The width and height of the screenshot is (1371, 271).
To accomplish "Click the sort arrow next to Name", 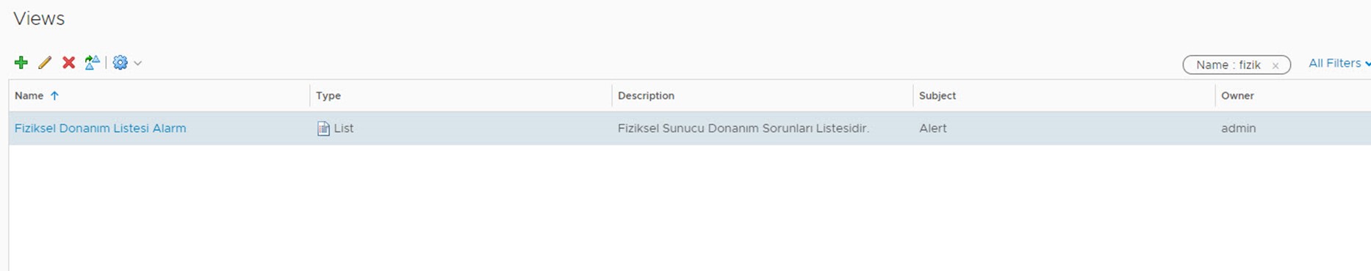I will tap(54, 95).
